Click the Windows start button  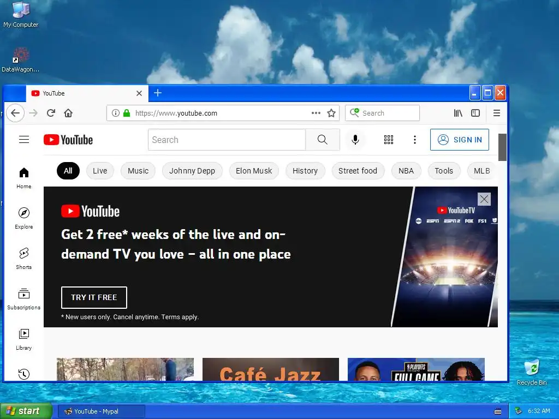(26, 411)
